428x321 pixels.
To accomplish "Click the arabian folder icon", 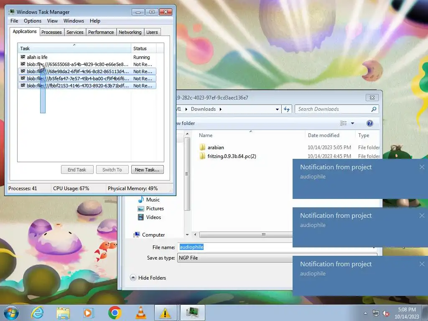I will coord(202,148).
